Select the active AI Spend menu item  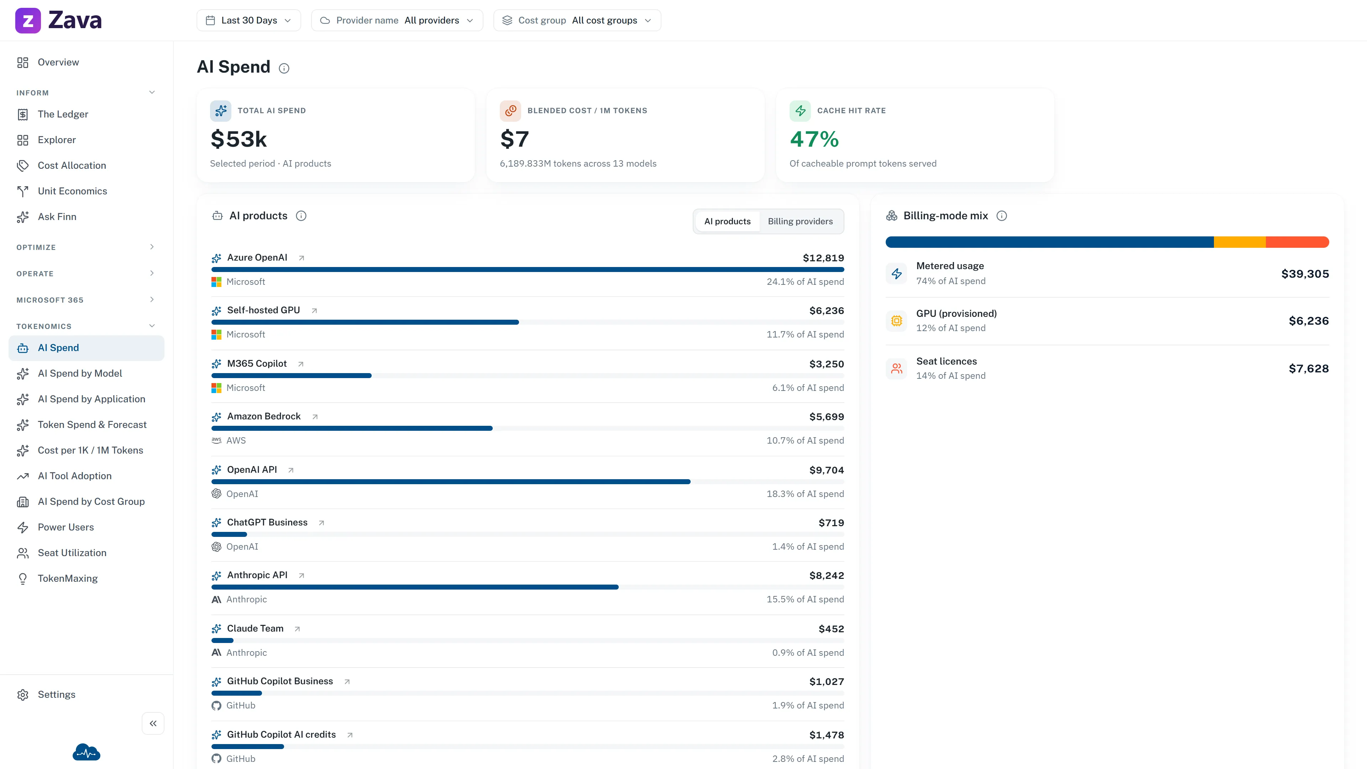(x=87, y=348)
